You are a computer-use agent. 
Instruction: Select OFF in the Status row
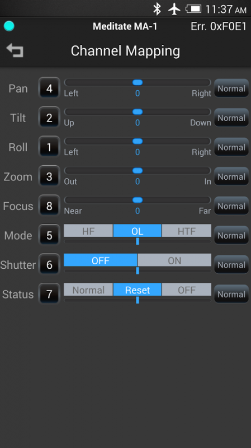point(187,290)
